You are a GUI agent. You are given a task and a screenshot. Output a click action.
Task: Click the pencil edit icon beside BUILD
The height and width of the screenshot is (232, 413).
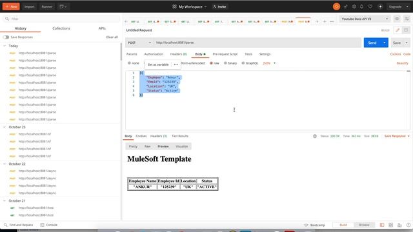coord(398,30)
